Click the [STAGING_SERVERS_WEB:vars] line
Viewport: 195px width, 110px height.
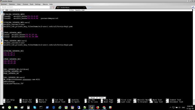[x=16, y=22]
